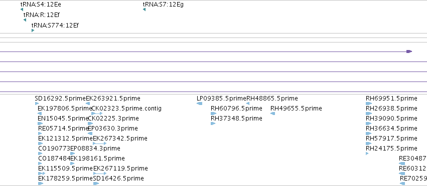Click the RH26938.5prime feature label

click(x=391, y=108)
